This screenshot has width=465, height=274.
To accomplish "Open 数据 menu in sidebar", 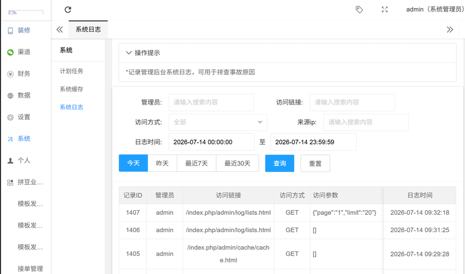I will [x=24, y=95].
